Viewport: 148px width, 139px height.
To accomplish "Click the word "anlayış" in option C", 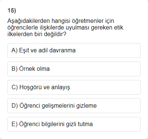I will tap(61, 88).
